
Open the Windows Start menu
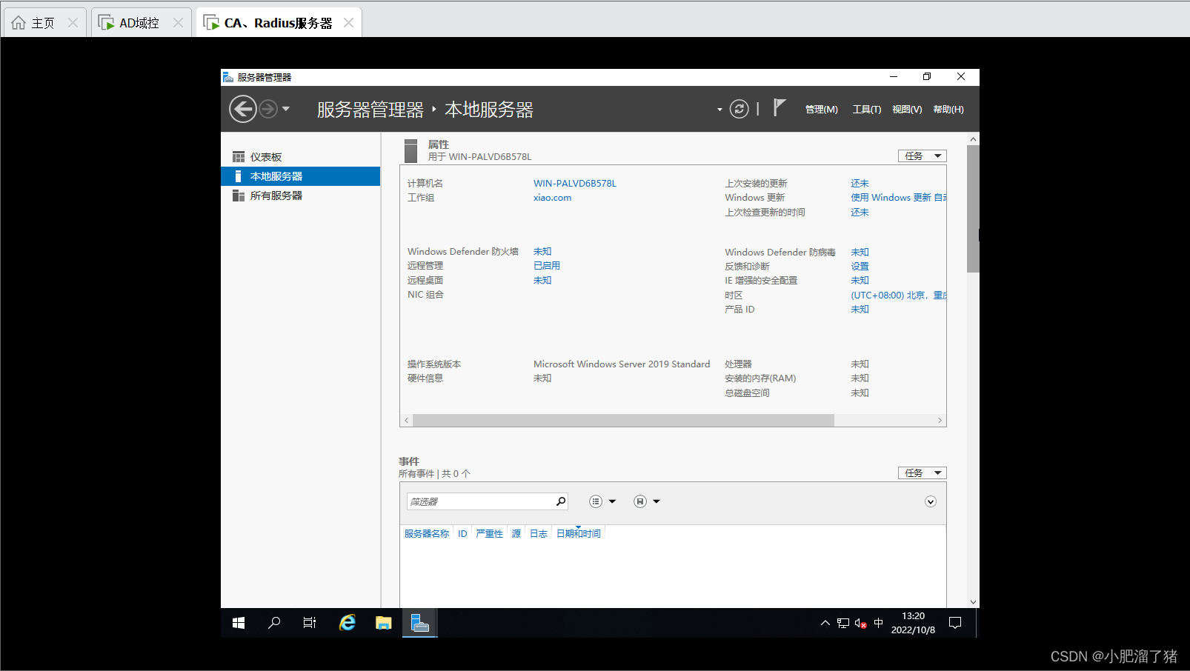(x=239, y=623)
